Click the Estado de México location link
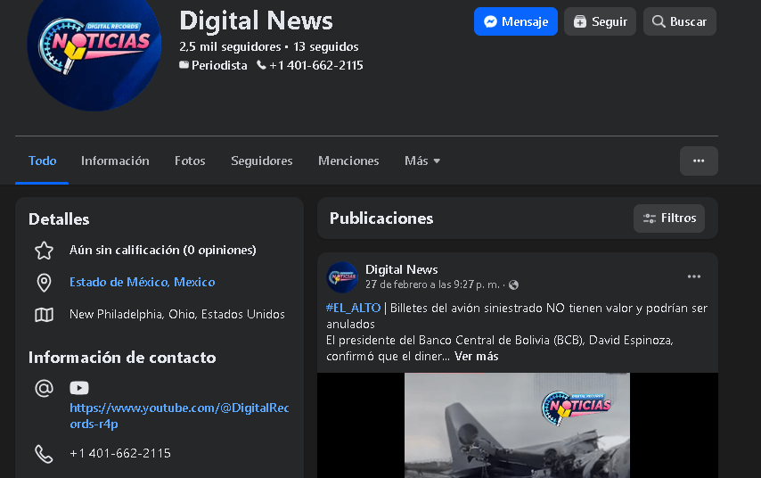The height and width of the screenshot is (478, 761). pyautogui.click(x=143, y=282)
